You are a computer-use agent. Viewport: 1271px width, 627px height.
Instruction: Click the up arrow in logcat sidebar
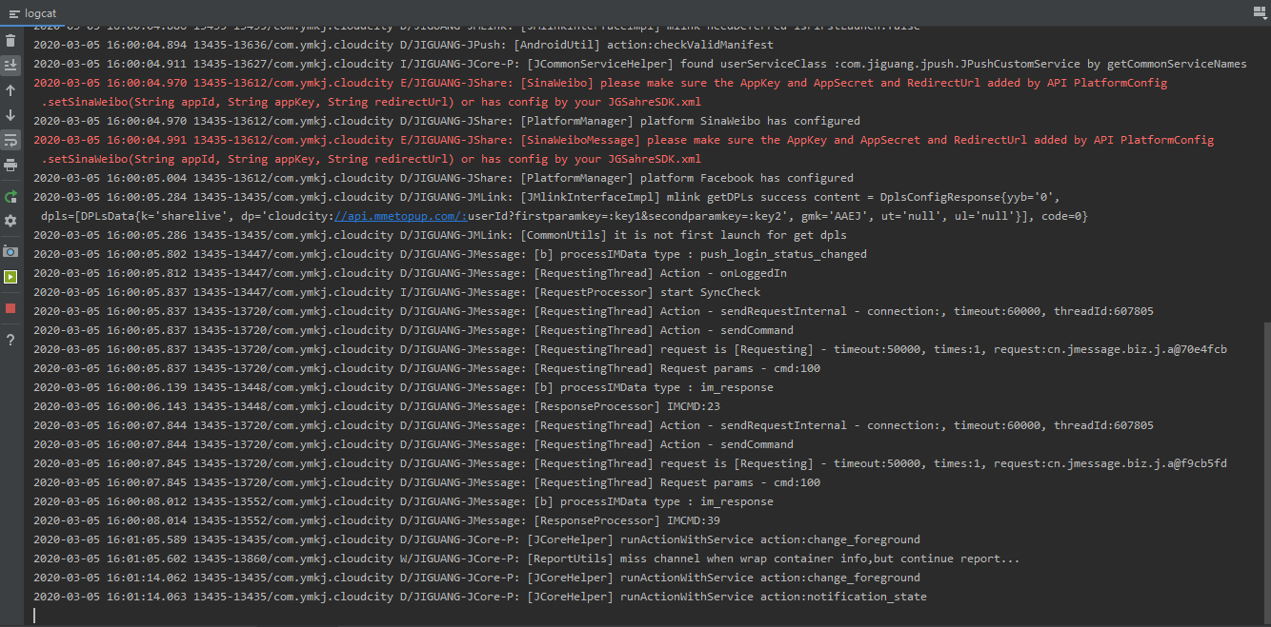coord(10,90)
